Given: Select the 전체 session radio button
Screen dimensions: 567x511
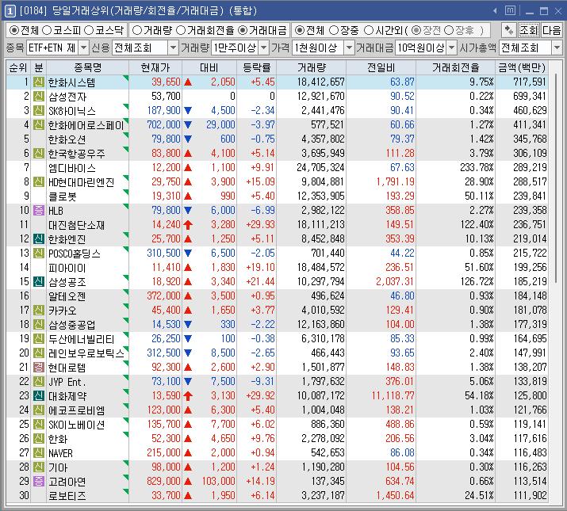Looking at the screenshot, I should (x=299, y=30).
